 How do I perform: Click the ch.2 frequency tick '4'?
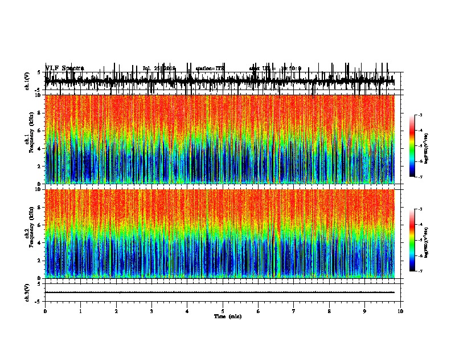[x=40, y=243]
